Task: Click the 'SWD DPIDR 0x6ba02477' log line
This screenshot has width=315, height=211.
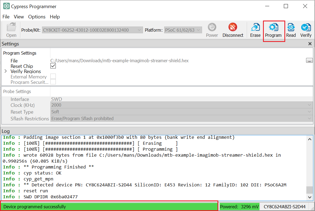Action: (x=40, y=197)
